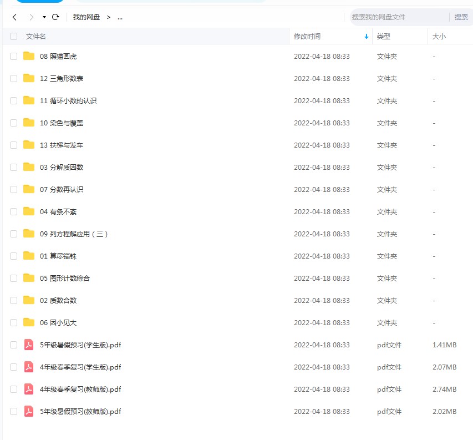473x440 pixels.
Task: Go back with the left arrow icon
Action: point(14,17)
